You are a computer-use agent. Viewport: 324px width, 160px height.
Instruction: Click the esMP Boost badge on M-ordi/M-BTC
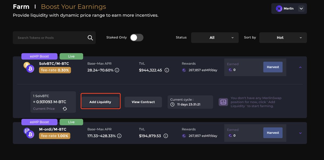click(39, 122)
